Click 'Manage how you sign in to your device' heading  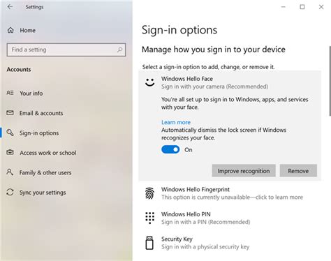point(214,50)
